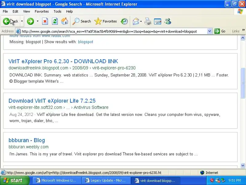Switch to the Microsoft Windows Update taskbar window
Viewport: 246px width, 185px height.
point(57,180)
